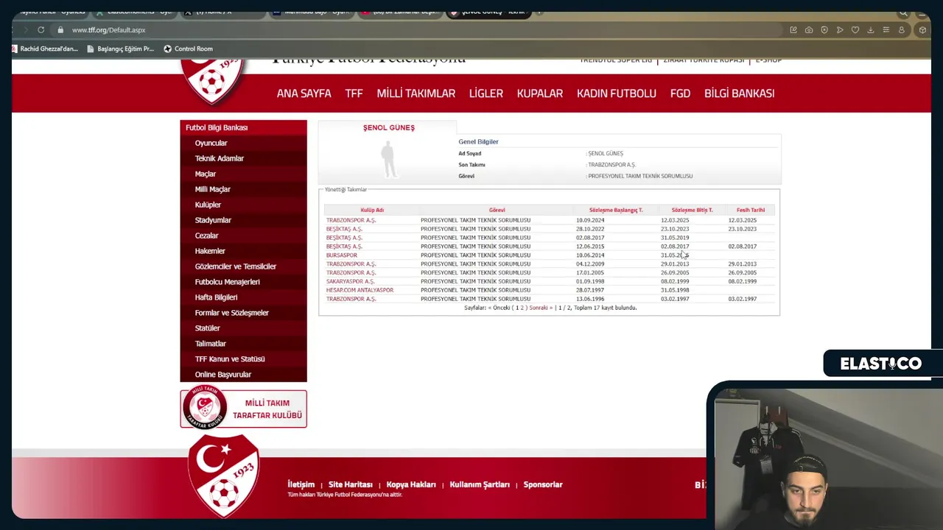Viewport: 943px width, 530px height.
Task: Click the Kulüp Adı column header
Action: tap(372, 210)
